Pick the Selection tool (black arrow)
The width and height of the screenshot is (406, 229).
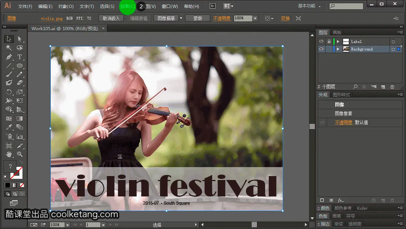(x=9, y=39)
